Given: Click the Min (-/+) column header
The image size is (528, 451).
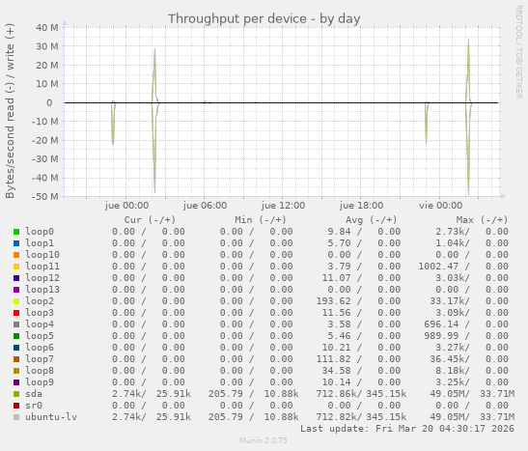Looking at the screenshot, I should (261, 220).
